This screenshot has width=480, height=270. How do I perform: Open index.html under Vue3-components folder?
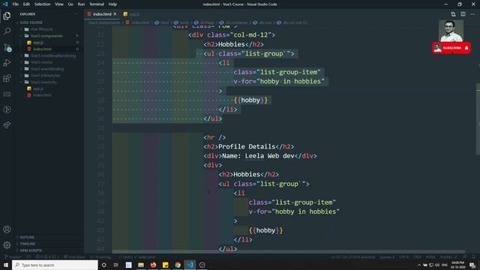point(49,49)
